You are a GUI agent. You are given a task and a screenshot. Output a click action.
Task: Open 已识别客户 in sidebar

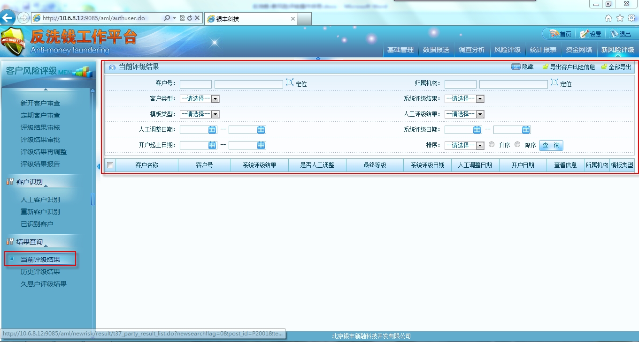pos(37,224)
